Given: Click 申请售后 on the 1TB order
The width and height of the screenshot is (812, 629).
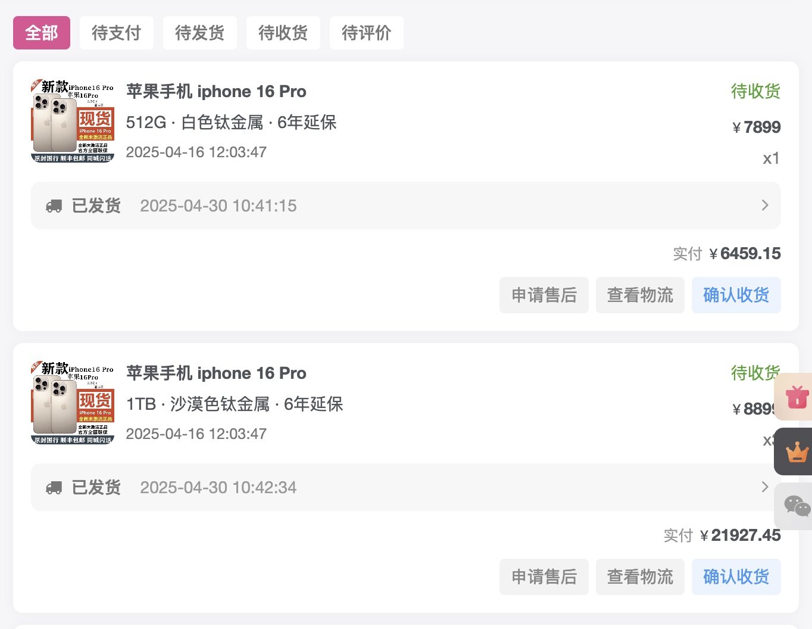Looking at the screenshot, I should coord(544,577).
